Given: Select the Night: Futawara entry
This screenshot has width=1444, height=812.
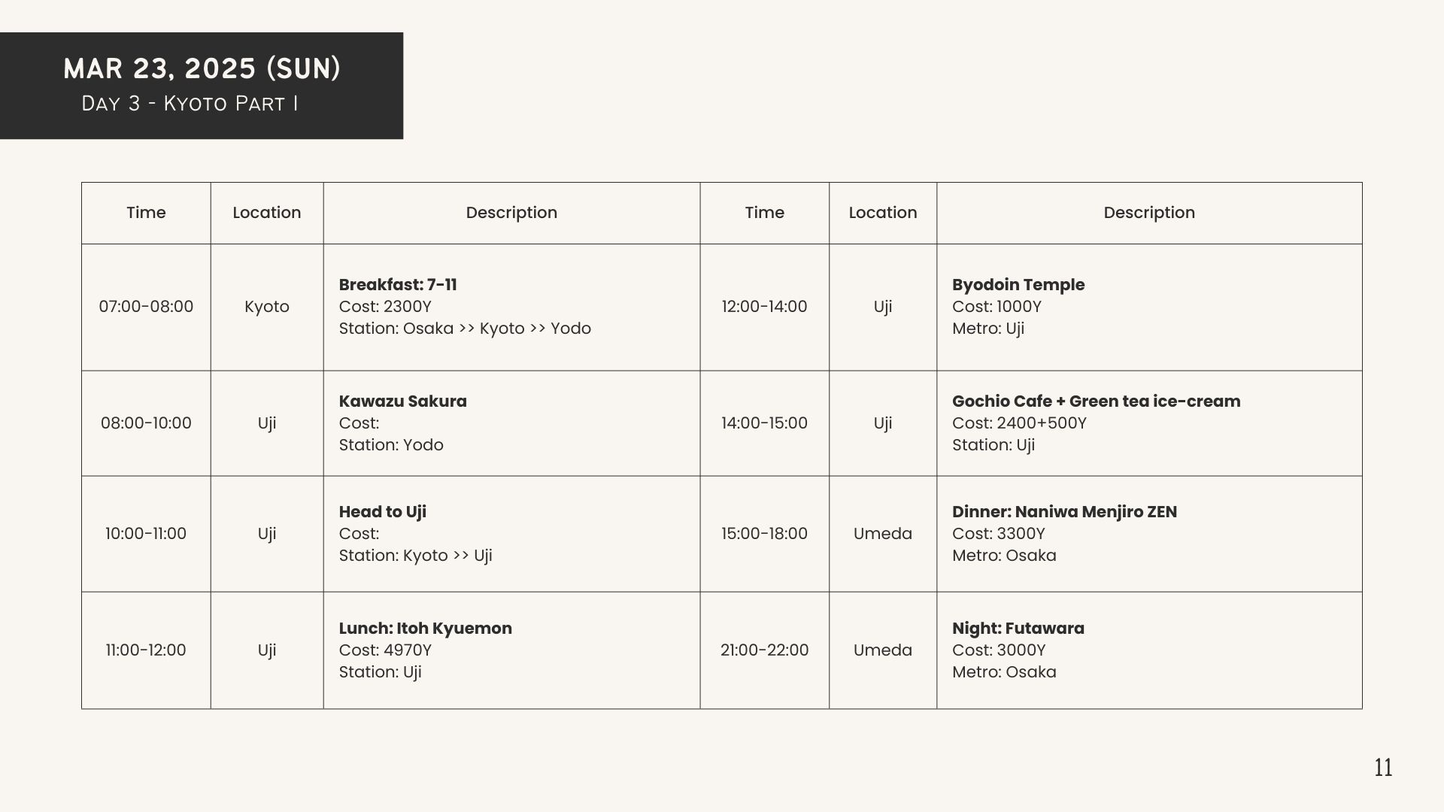Looking at the screenshot, I should click(x=1018, y=629).
